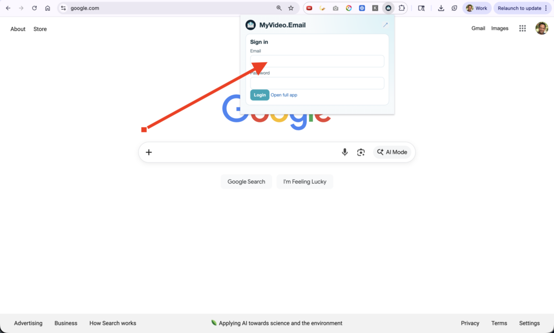Reload the page with the refresh icon
Viewport: 554px width, 333px height.
(35, 8)
